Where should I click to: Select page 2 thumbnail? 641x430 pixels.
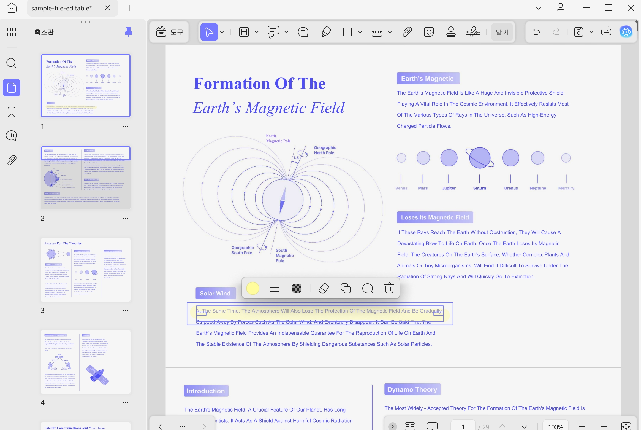[x=86, y=178]
